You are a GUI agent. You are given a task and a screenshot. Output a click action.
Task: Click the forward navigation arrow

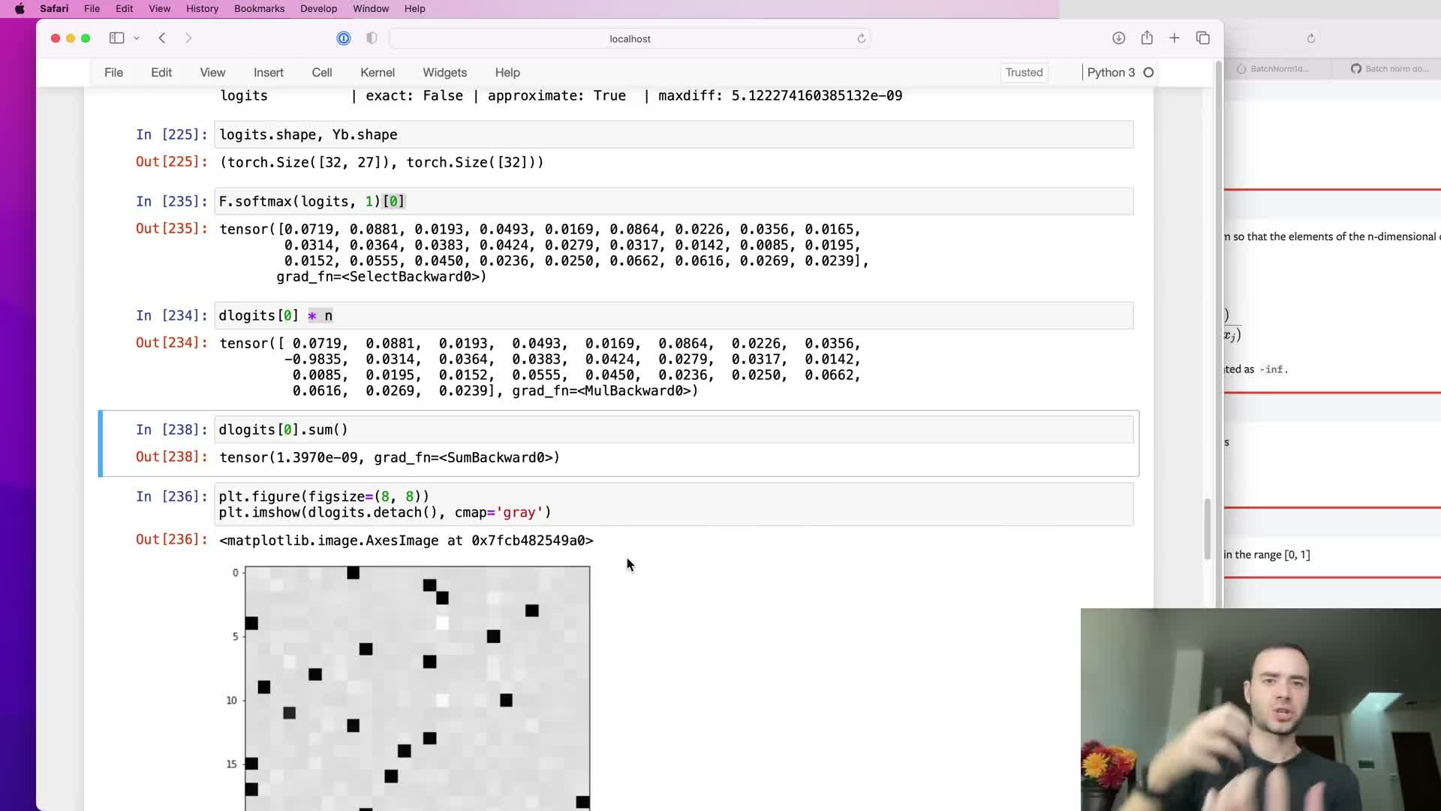[x=188, y=38]
